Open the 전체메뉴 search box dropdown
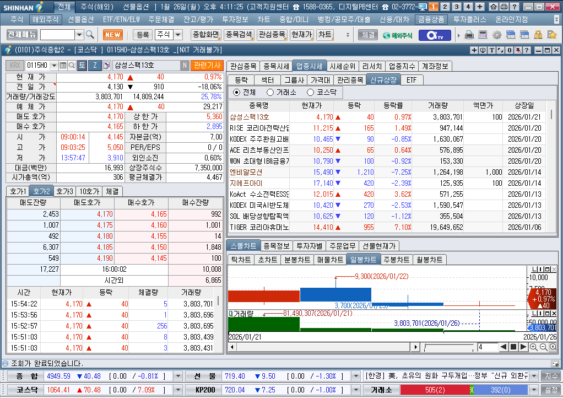This screenshot has width=563, height=398. [79, 35]
